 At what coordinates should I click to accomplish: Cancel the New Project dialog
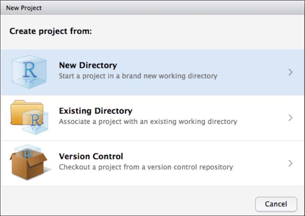276,204
